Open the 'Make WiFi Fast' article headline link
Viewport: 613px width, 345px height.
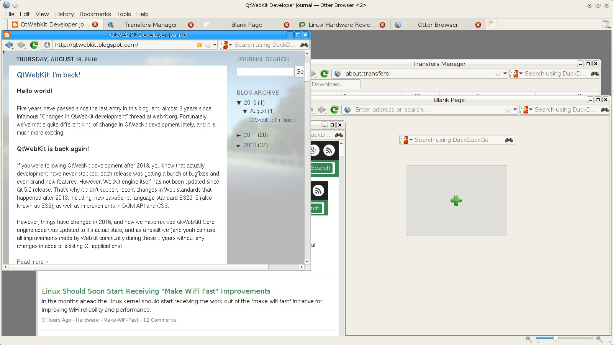tap(156, 291)
